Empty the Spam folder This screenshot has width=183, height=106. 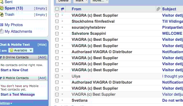[40, 8]
